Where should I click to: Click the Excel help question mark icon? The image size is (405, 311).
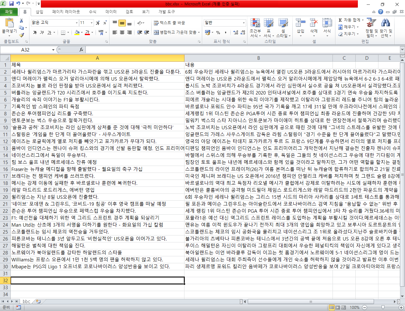381,12
